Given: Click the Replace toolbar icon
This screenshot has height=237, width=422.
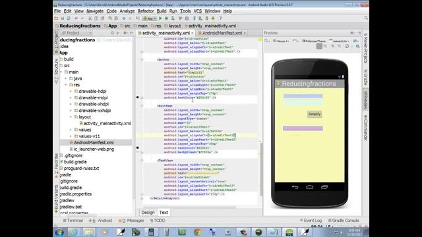Looking at the screenshot, I should [116, 18].
